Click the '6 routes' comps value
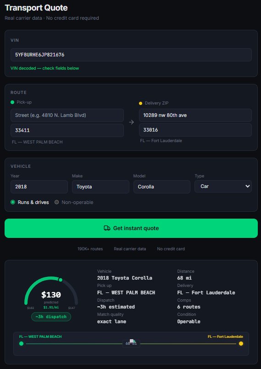Image resolution: width=261 pixels, height=369 pixels. click(x=189, y=307)
